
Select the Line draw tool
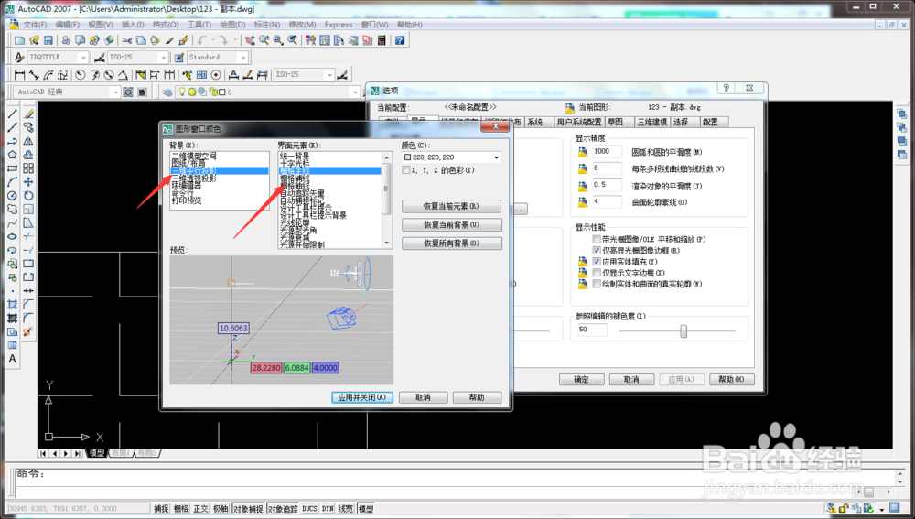[12, 114]
